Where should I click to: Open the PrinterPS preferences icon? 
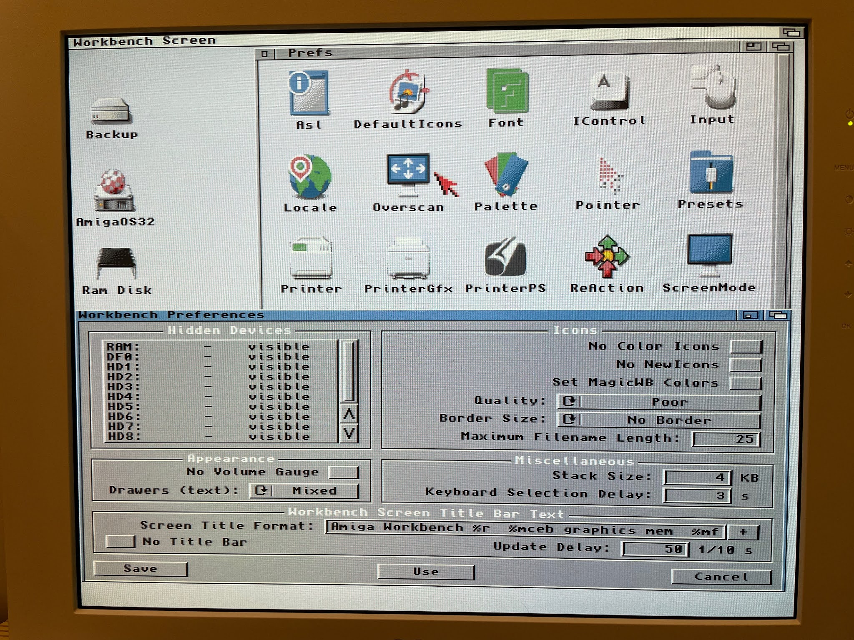click(505, 257)
